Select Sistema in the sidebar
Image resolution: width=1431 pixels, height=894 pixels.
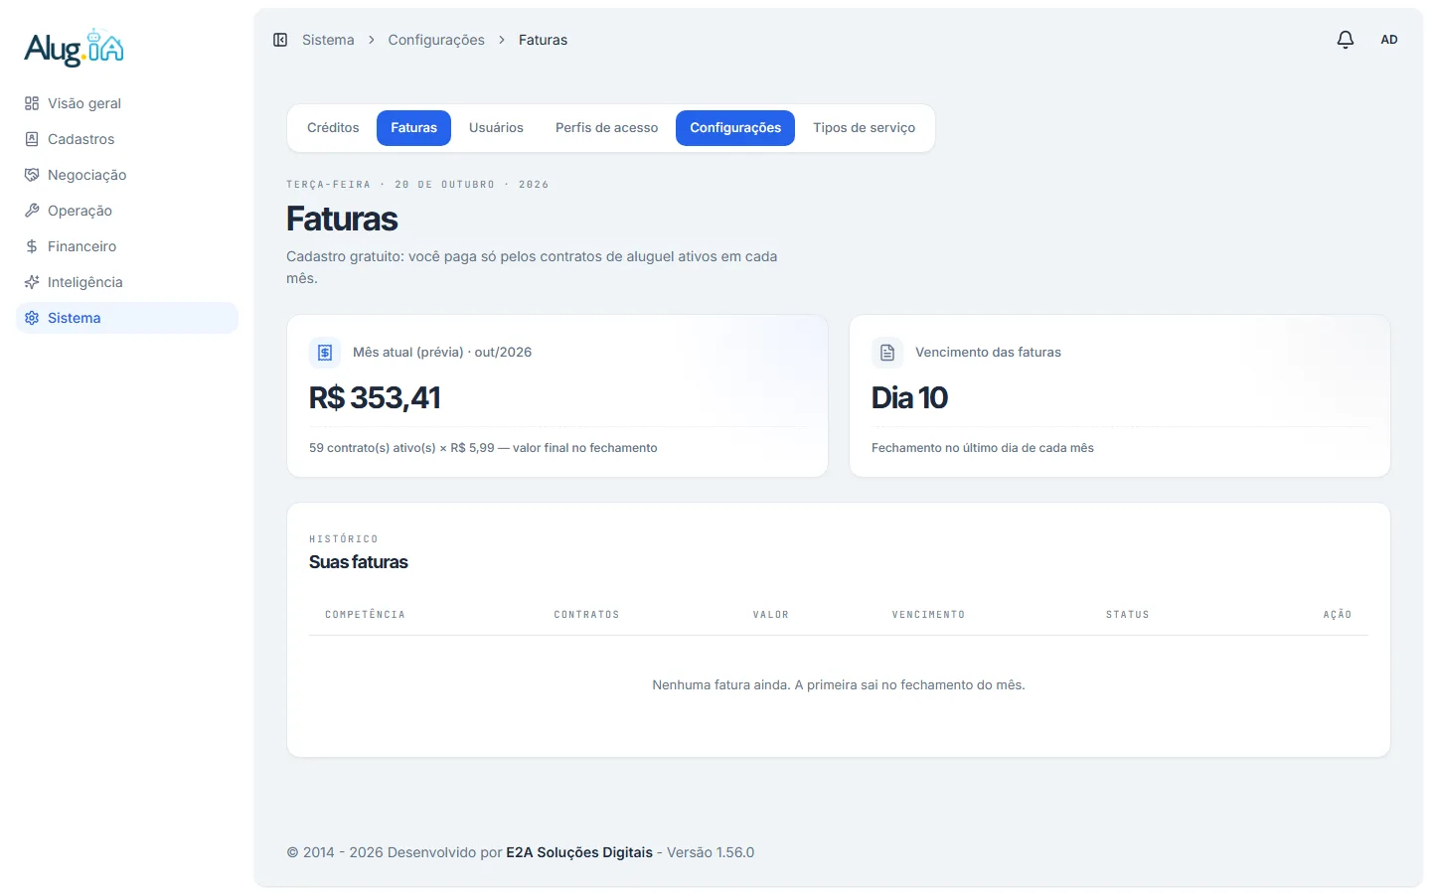tap(127, 318)
